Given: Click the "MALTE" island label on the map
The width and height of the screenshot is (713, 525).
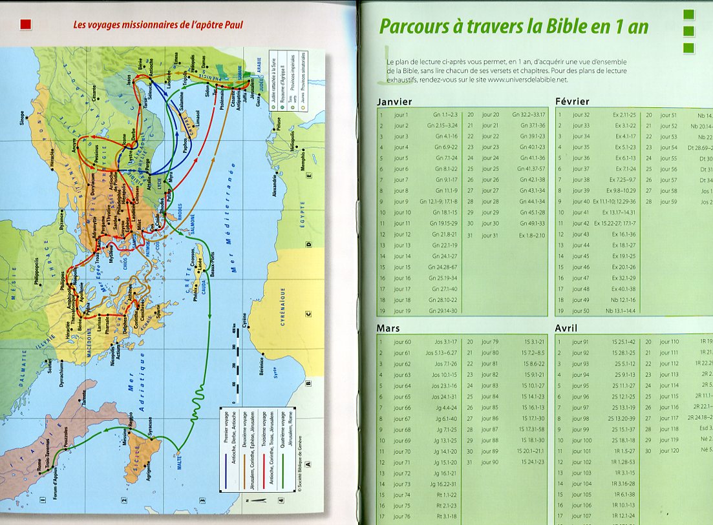Looking at the screenshot, I should tap(180, 464).
